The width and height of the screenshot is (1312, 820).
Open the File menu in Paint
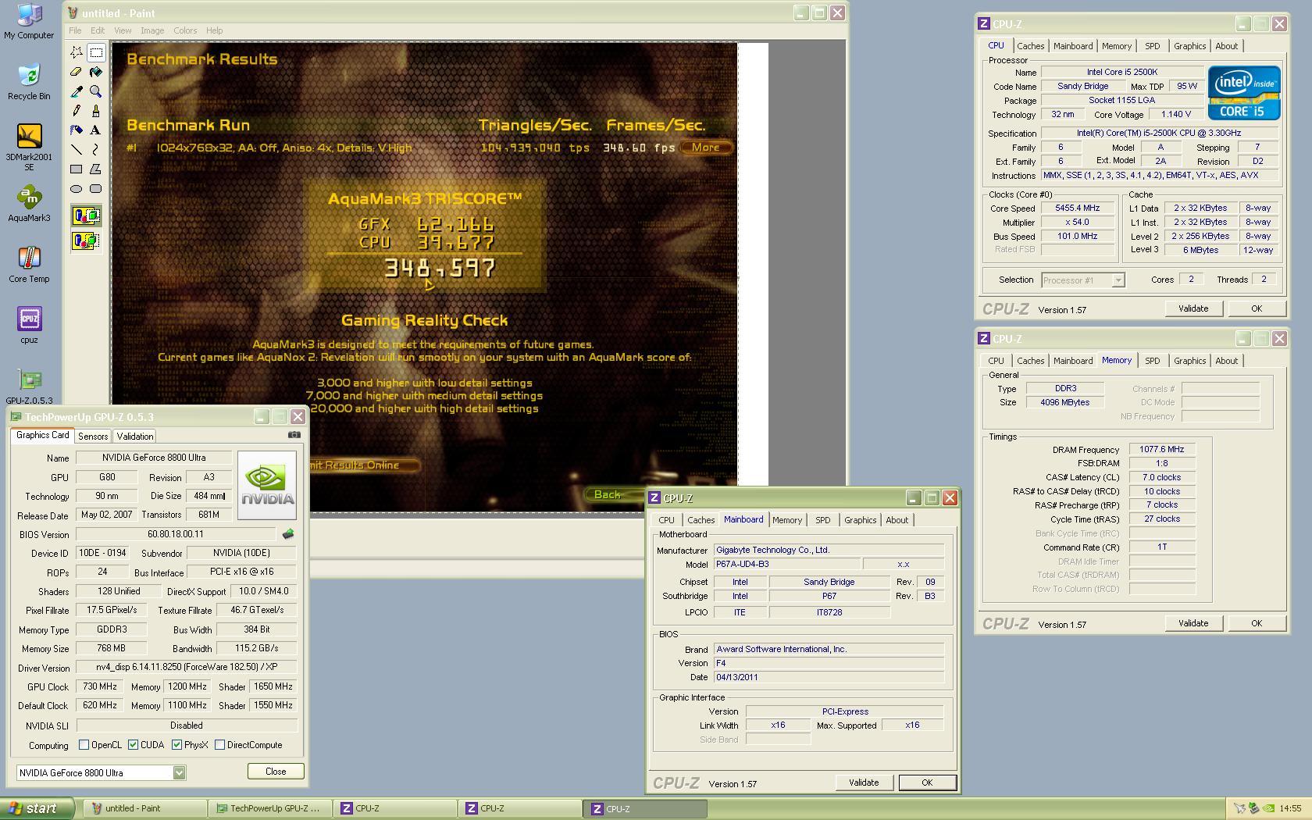[75, 30]
